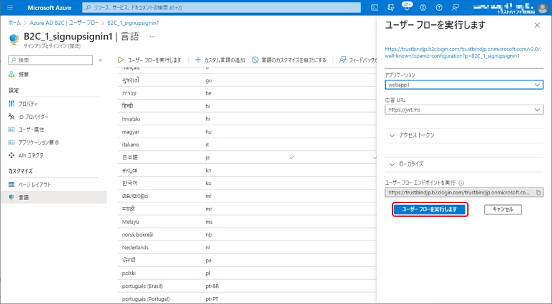Go to ホーム breadcrumb
The width and height of the screenshot is (552, 304).
[15, 23]
